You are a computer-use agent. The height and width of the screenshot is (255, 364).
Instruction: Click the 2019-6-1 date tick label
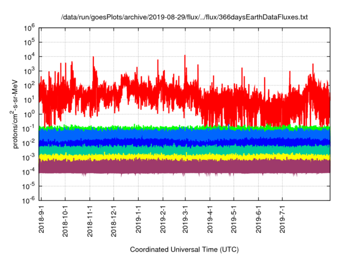258,219
